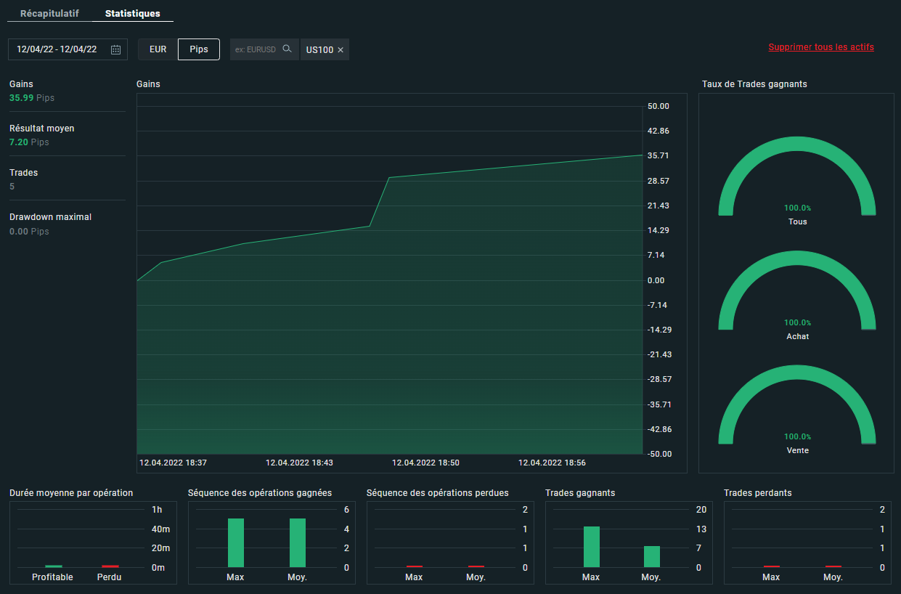Click the search magnifier icon
Image resolution: width=901 pixels, height=594 pixels.
coord(287,49)
